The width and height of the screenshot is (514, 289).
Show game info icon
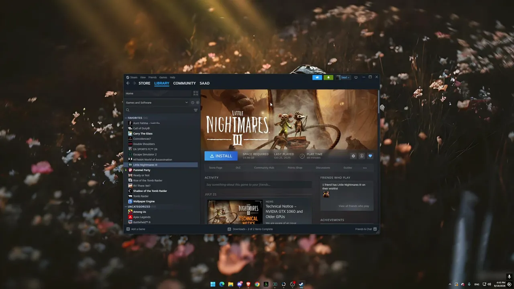coord(362,156)
